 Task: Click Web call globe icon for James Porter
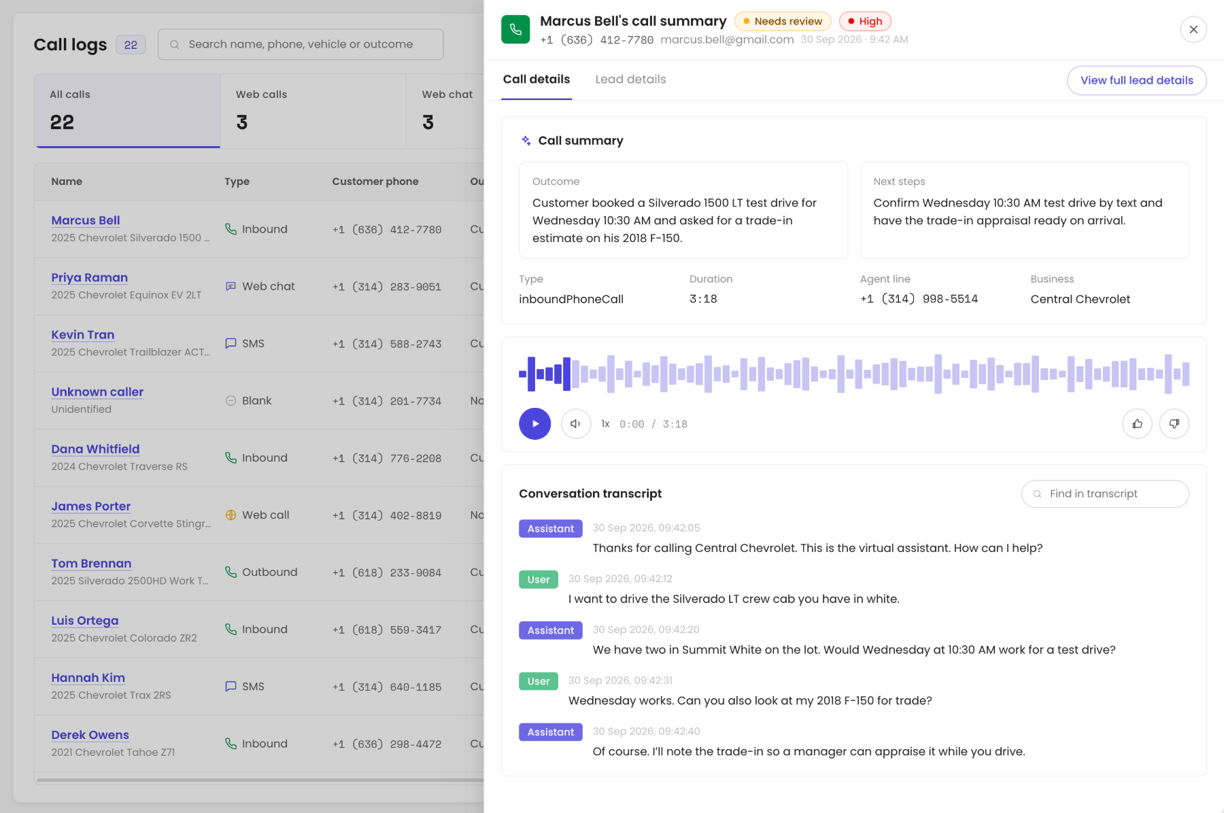point(231,515)
